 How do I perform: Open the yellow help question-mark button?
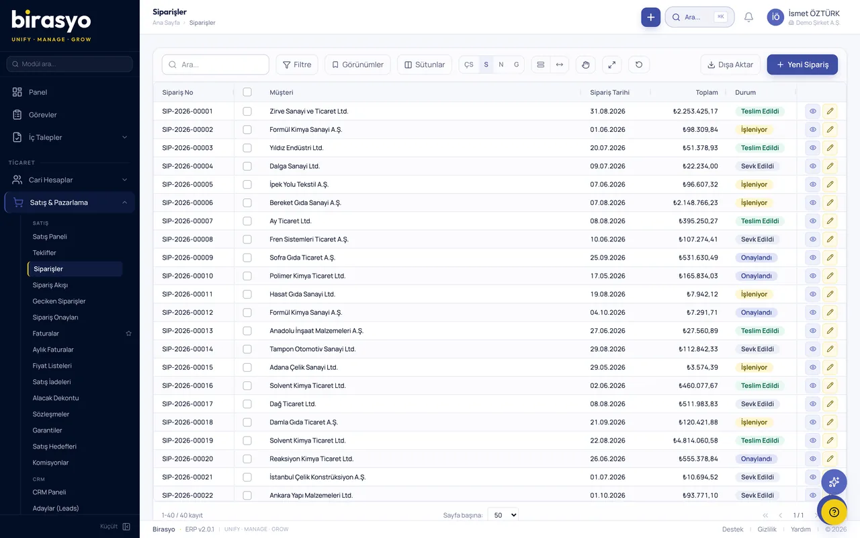coord(834,512)
